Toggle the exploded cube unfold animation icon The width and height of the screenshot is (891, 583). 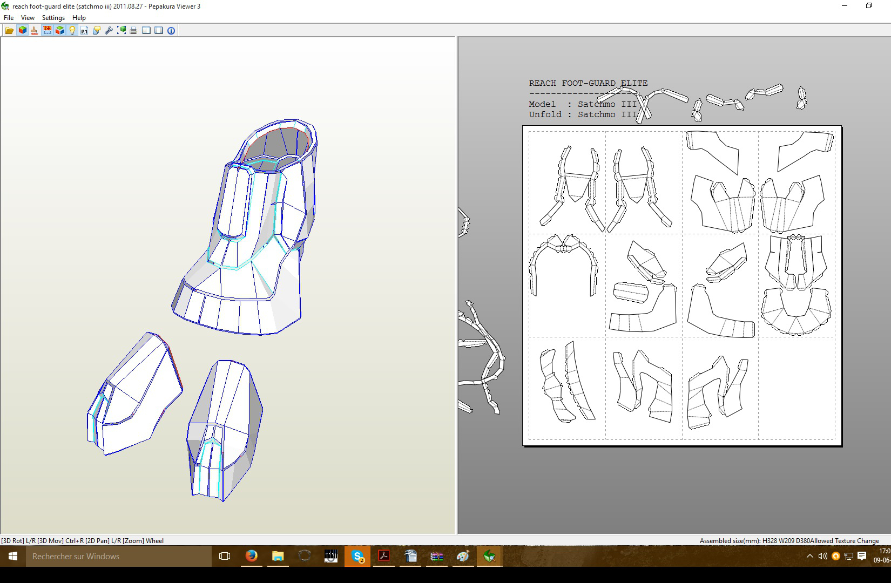click(60, 30)
